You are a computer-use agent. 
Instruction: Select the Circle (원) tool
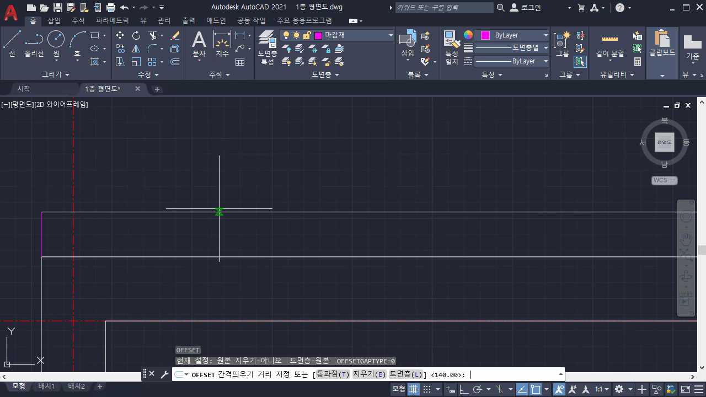coord(56,44)
